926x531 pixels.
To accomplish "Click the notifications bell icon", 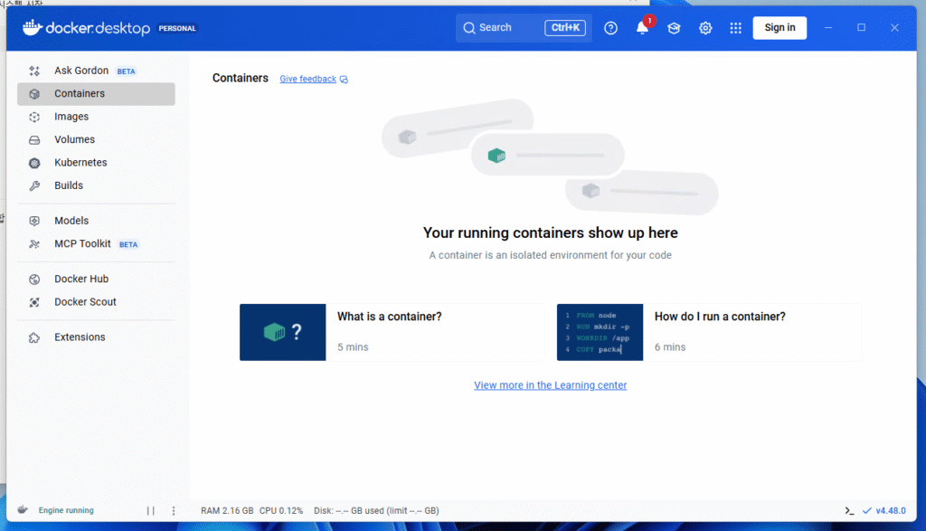I will 642,28.
